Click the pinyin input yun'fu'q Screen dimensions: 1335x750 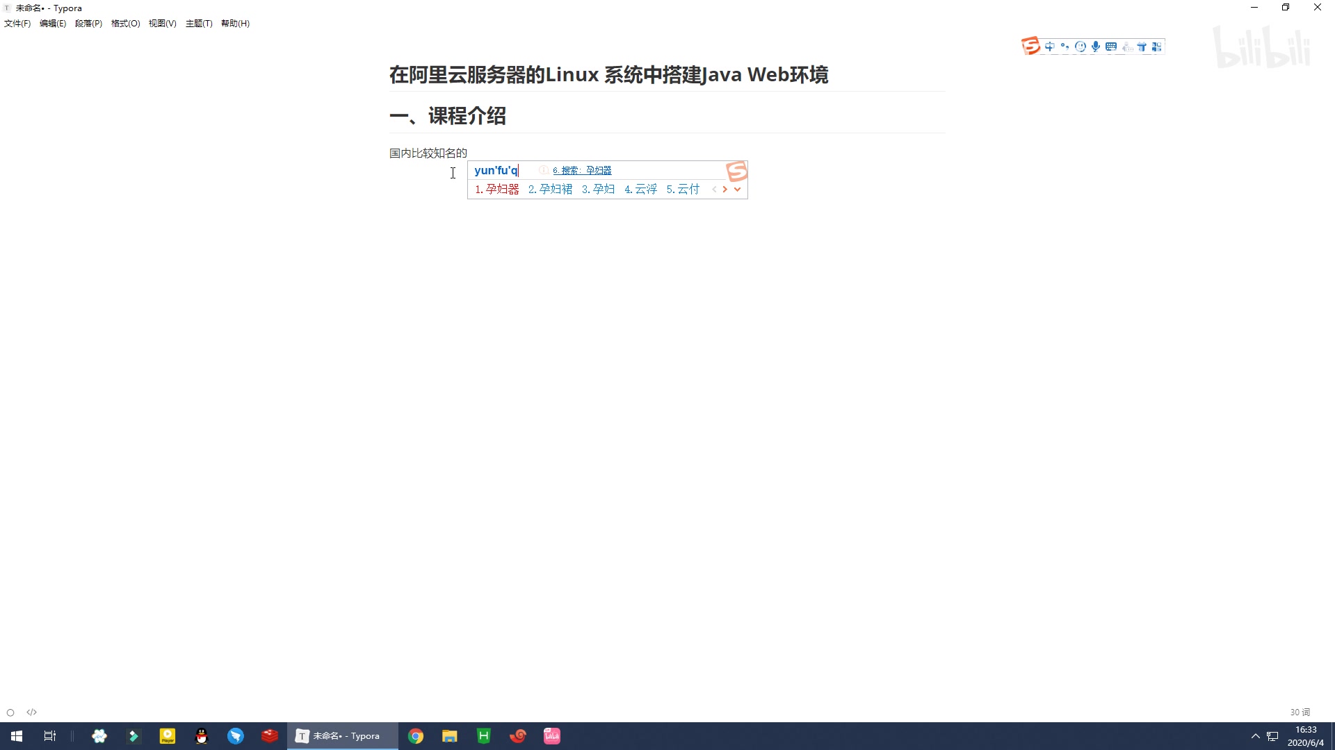[x=496, y=170]
